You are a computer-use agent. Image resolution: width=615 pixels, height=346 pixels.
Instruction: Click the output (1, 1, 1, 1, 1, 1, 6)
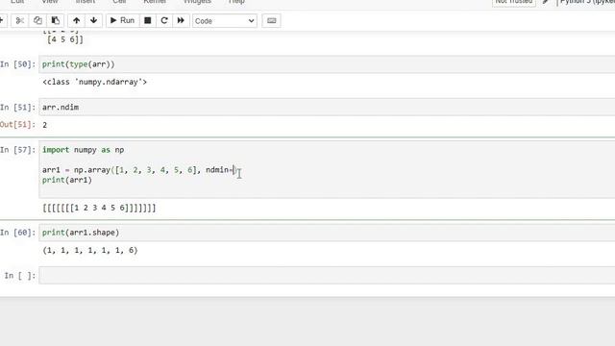90,250
